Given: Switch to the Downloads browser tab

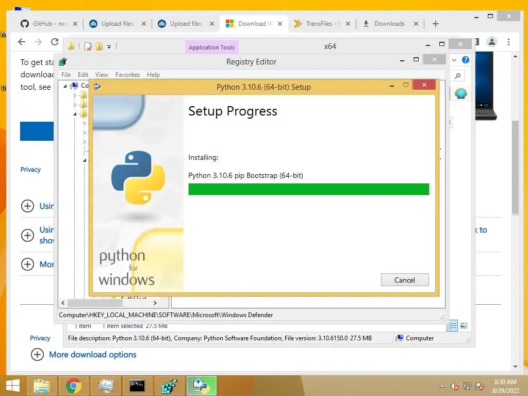Looking at the screenshot, I should (390, 24).
